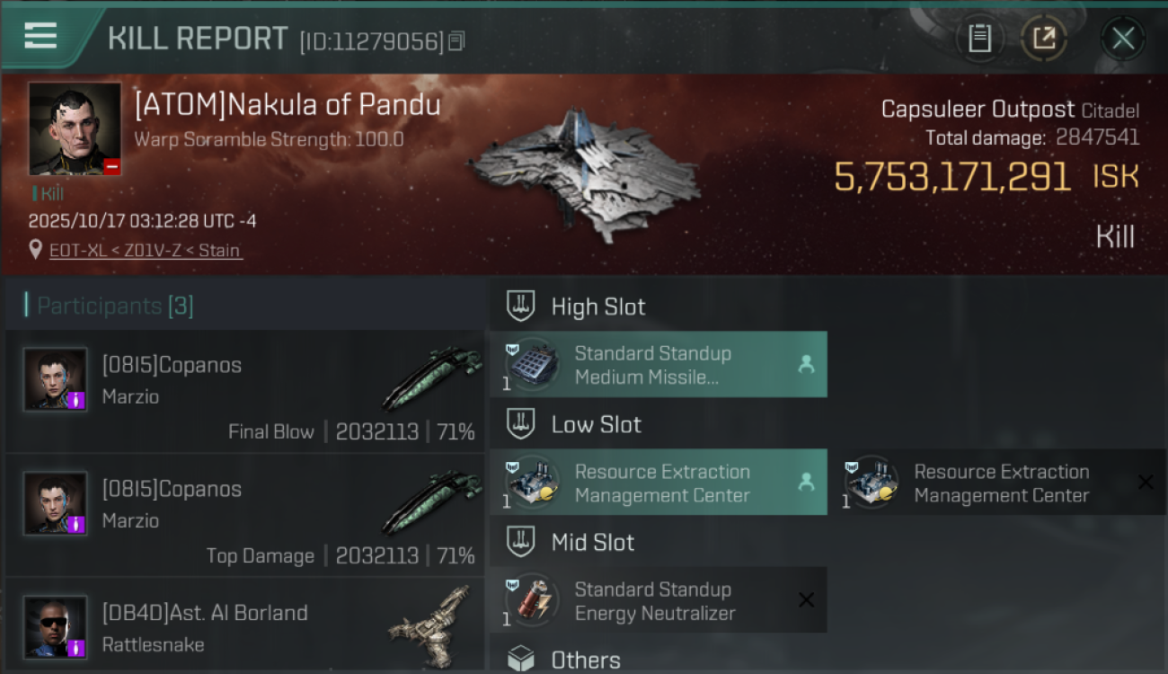Image resolution: width=1168 pixels, height=674 pixels.
Task: Close the kill report window
Action: pos(1122,39)
